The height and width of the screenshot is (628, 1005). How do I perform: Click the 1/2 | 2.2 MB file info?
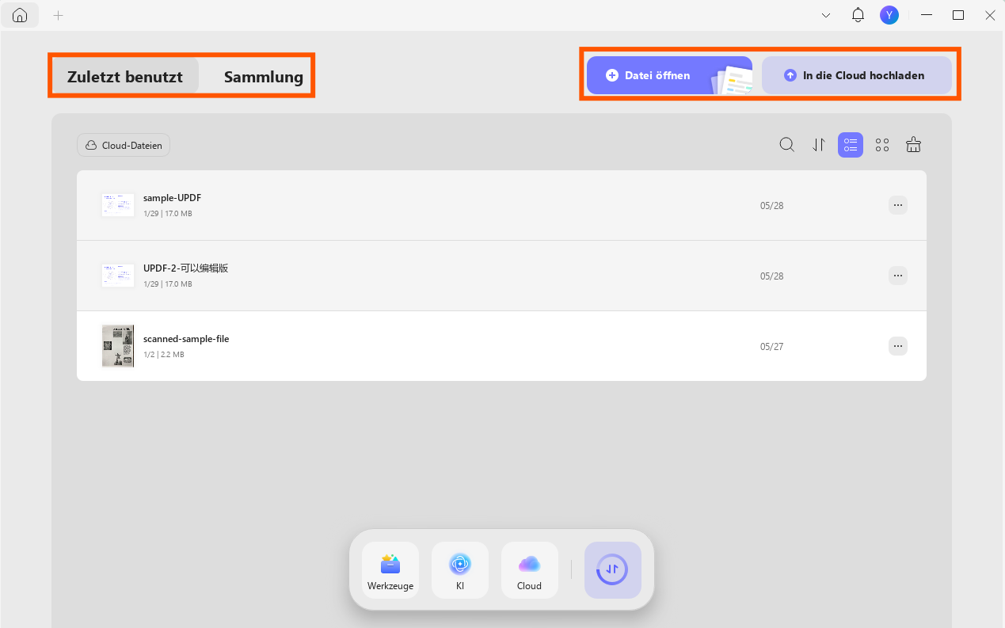[x=164, y=355]
